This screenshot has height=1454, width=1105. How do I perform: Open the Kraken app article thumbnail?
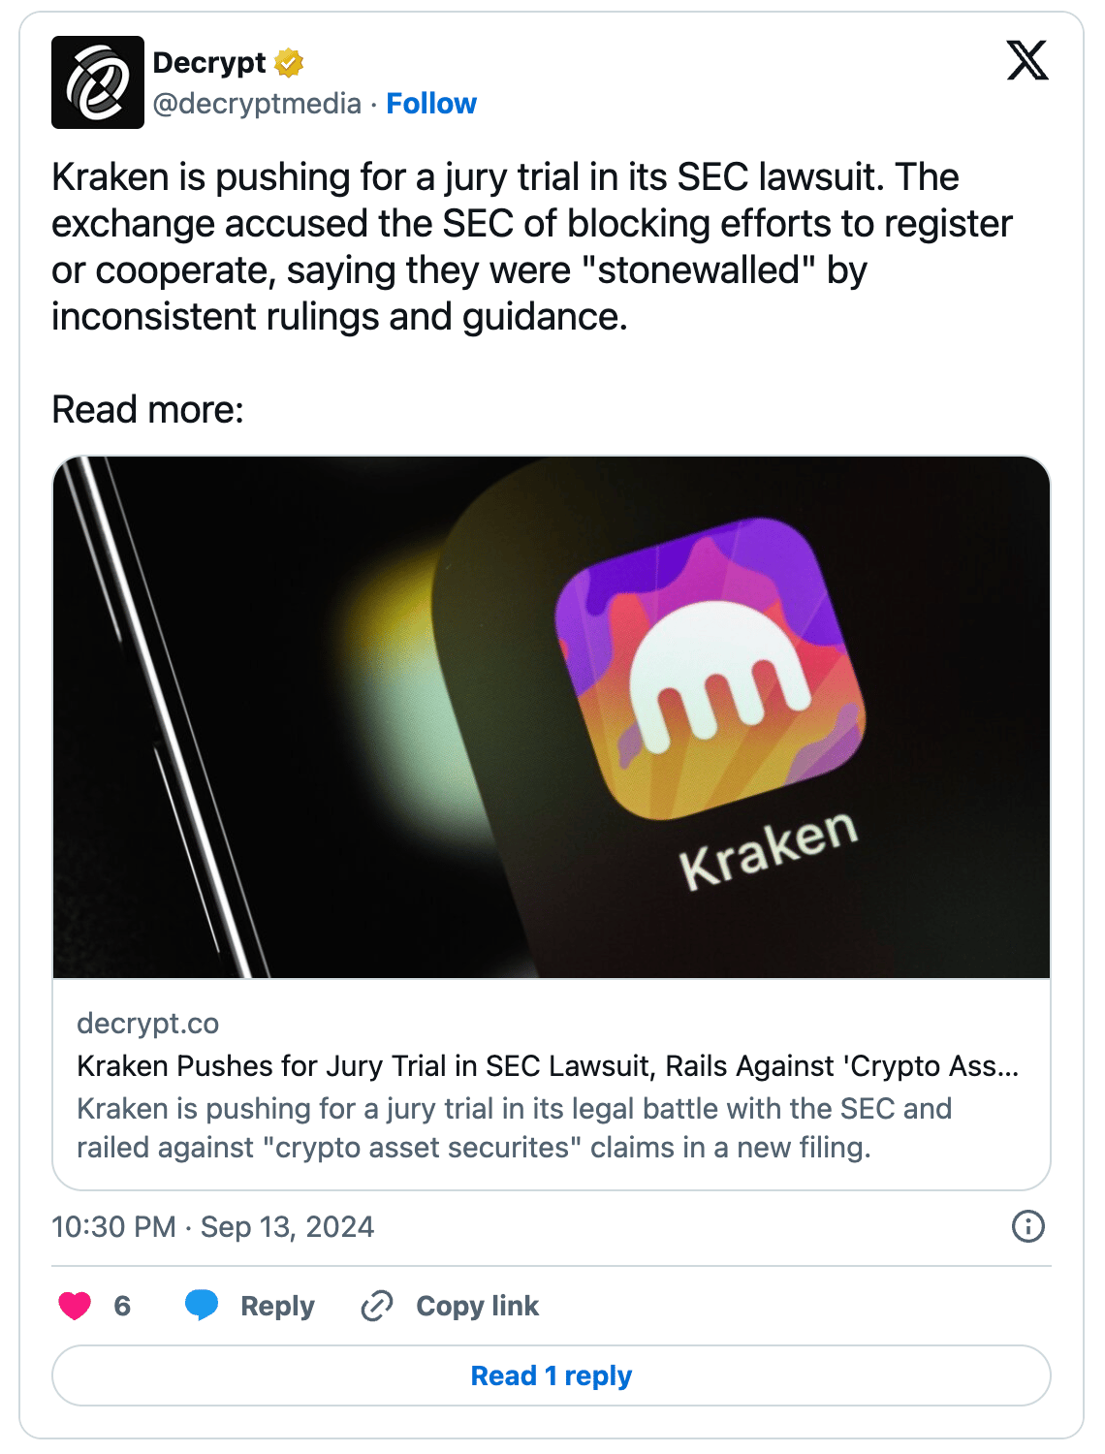coord(552,717)
